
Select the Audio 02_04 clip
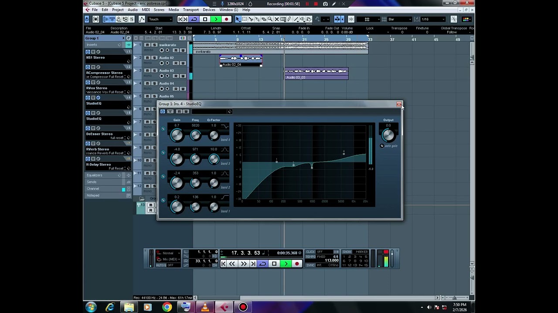coord(241,60)
